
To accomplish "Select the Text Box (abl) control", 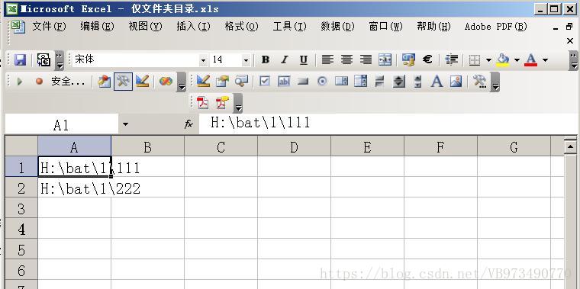I will point(284,82).
